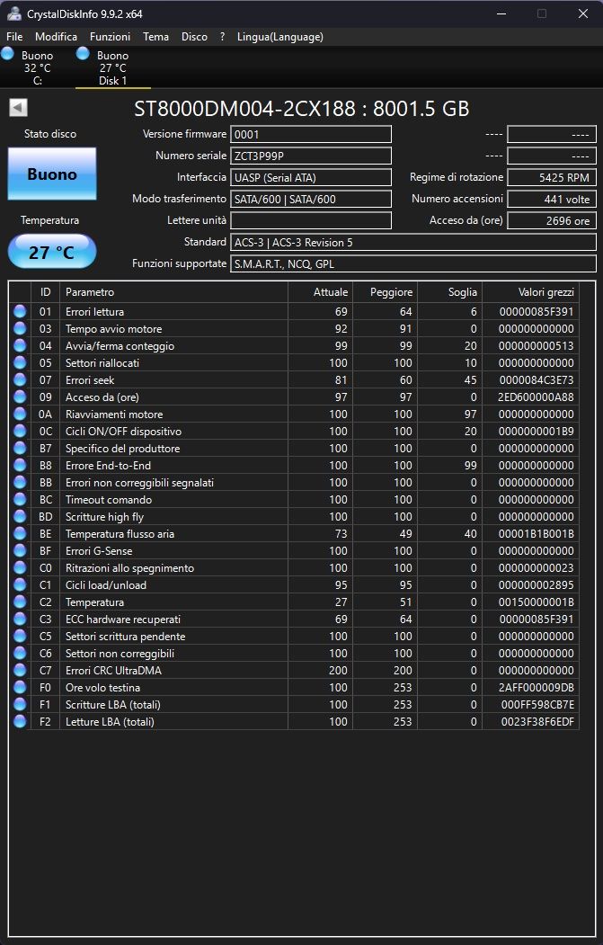Viewport: 603px width, 945px height.
Task: Click blue status dot of Specifico del produttore
Action: click(x=20, y=449)
